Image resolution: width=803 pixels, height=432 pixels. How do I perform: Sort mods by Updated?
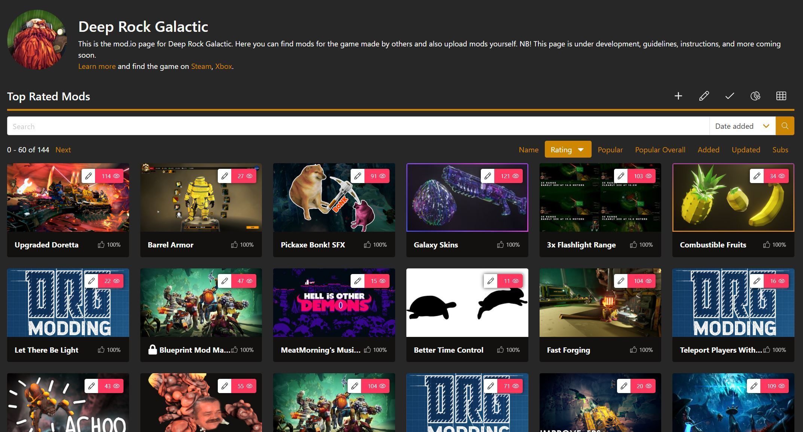tap(746, 150)
